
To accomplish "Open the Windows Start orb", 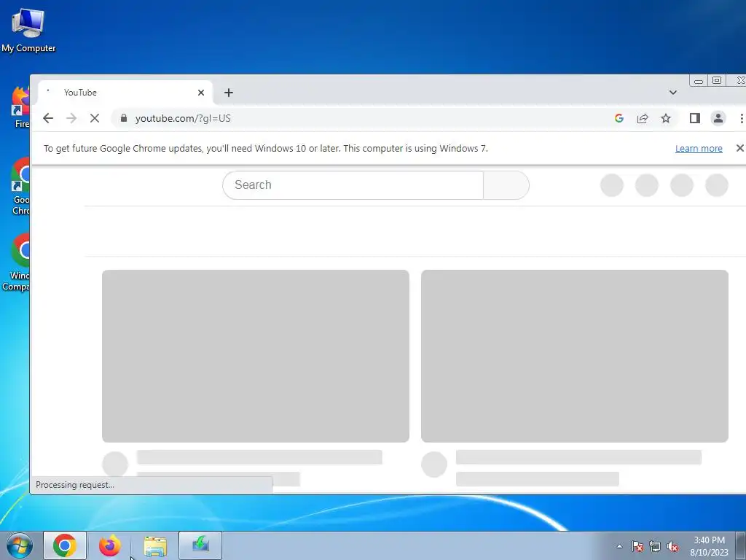I will 20,545.
